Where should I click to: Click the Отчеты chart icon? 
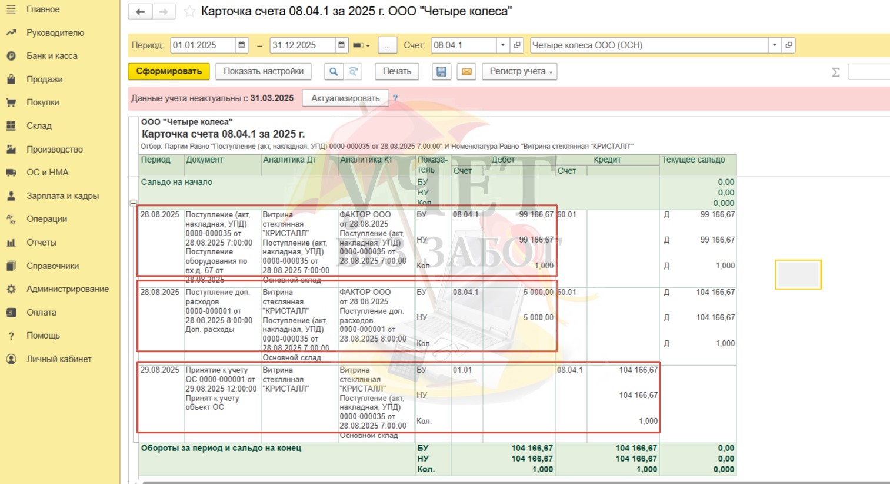[x=11, y=243]
